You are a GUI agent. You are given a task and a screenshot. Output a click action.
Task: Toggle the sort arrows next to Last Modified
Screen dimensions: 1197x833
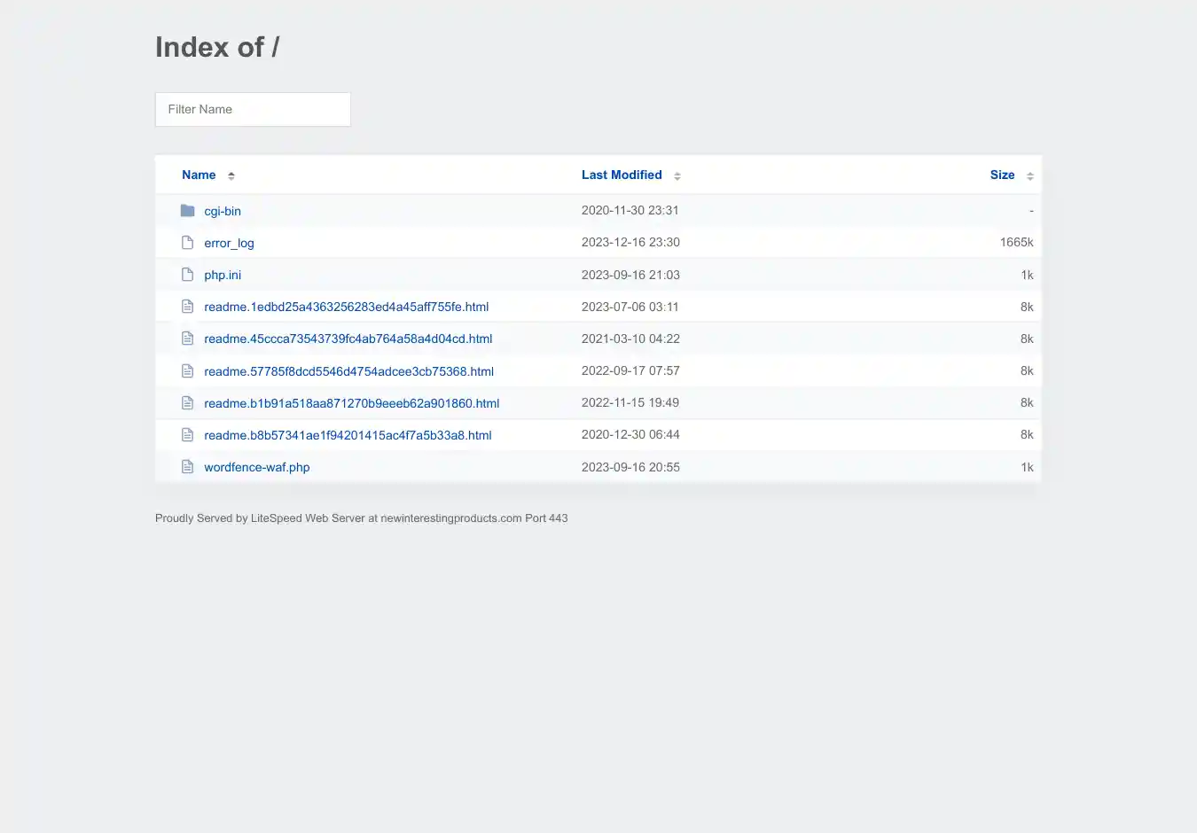tap(677, 175)
